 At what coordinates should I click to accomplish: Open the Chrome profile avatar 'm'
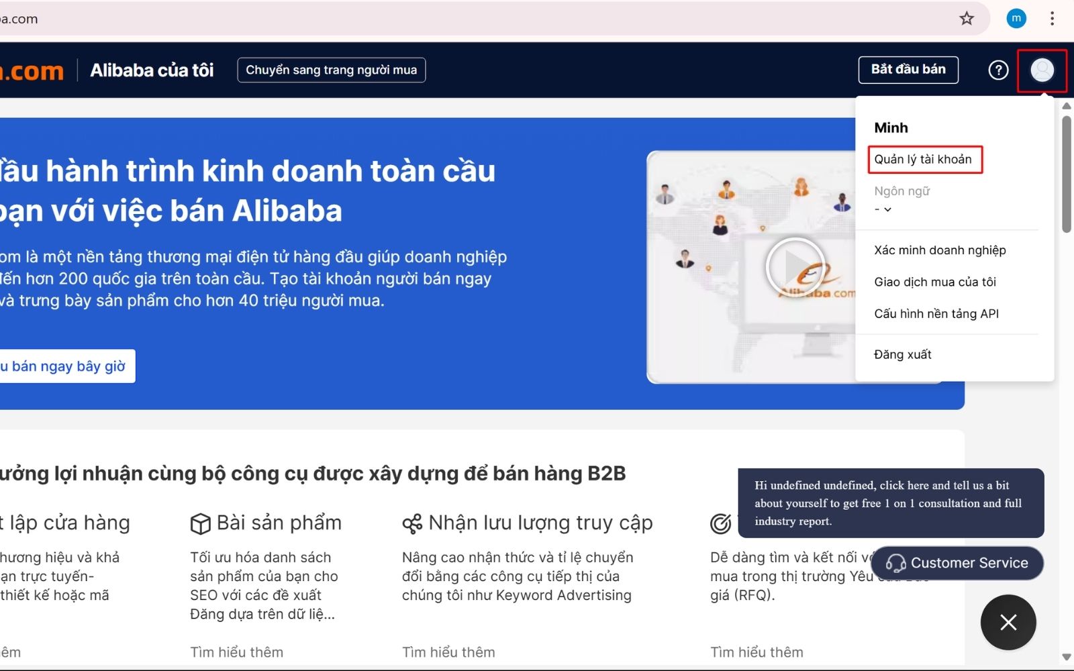coord(1016,19)
